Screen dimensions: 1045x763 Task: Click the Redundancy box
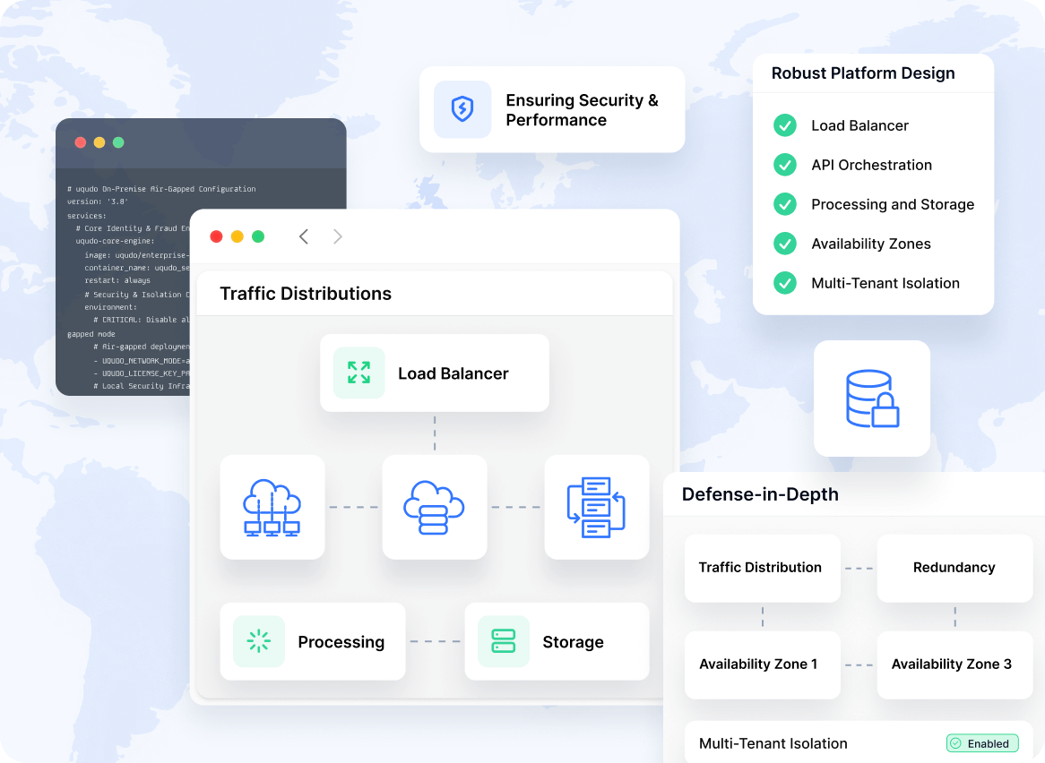954,568
